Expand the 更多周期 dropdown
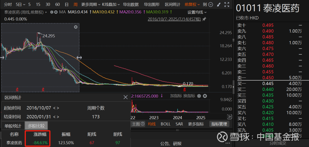The width and height of the screenshot is (309, 147). pos(91,5)
